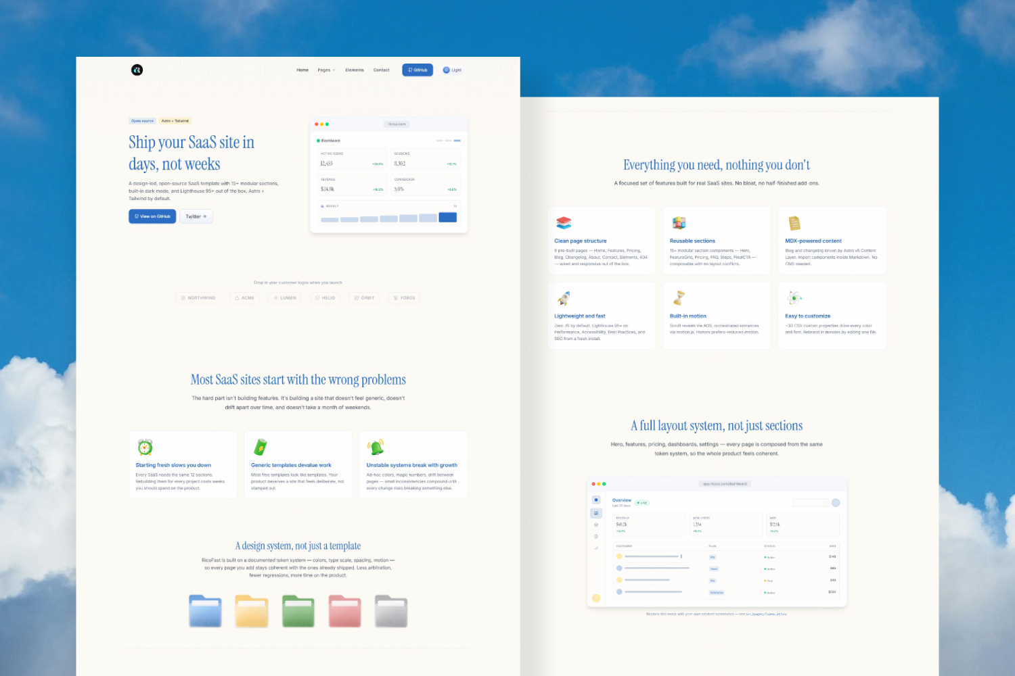
Task: Select the dashboard grid sidebar icon
Action: (x=596, y=513)
